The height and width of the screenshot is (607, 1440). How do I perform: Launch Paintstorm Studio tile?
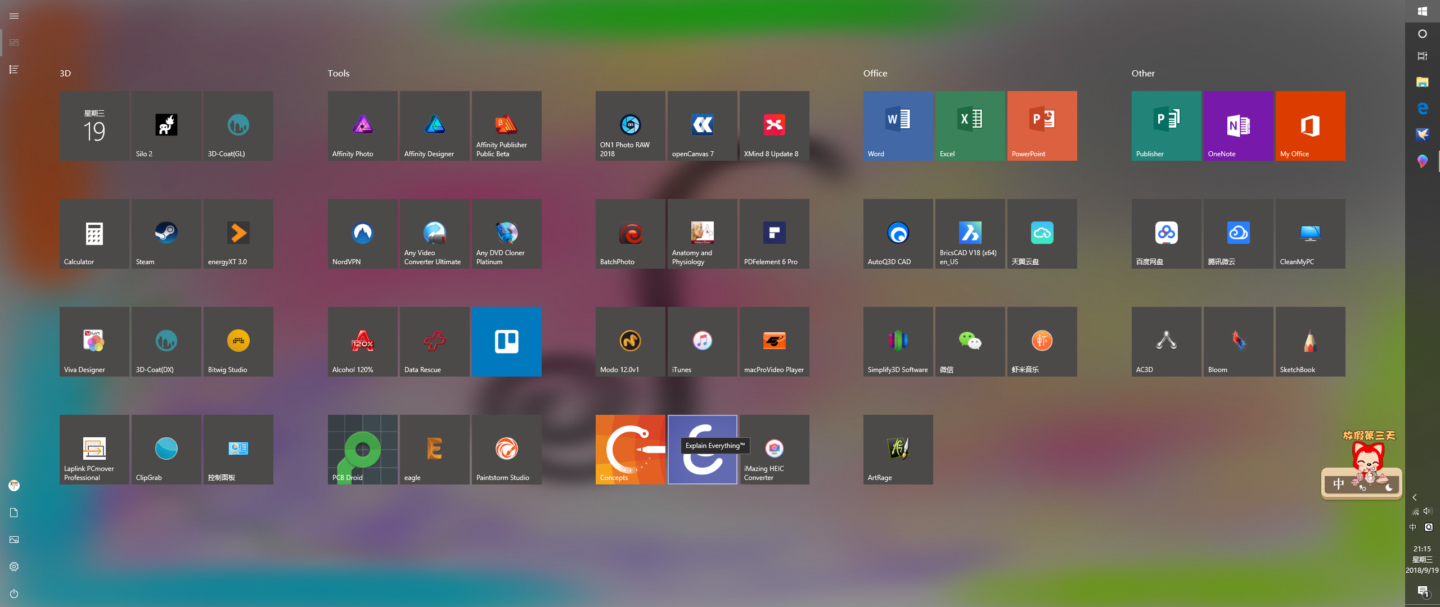[x=507, y=450]
